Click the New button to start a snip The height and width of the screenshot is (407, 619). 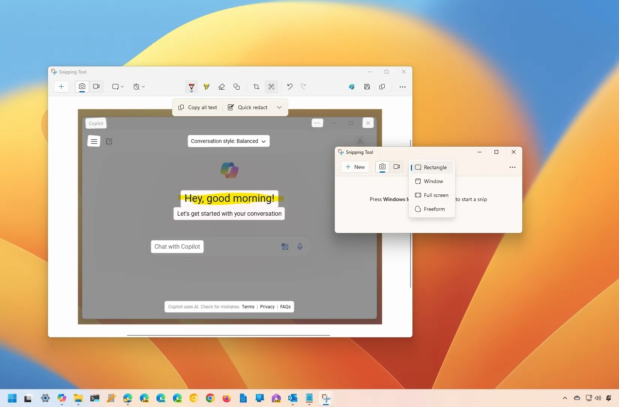[x=355, y=167]
